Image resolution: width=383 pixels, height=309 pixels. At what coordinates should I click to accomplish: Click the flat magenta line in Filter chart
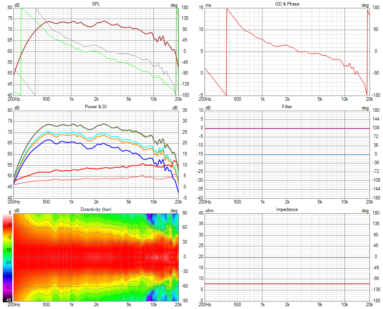coord(287,129)
